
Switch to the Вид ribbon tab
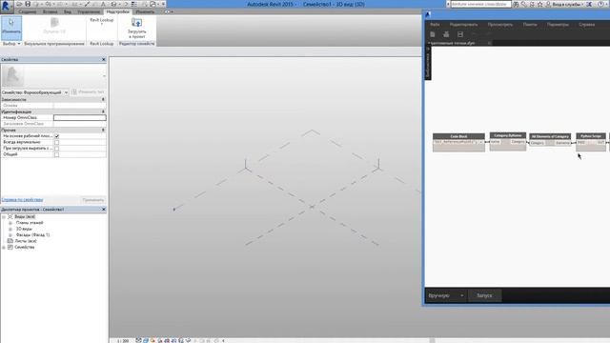pyautogui.click(x=68, y=12)
